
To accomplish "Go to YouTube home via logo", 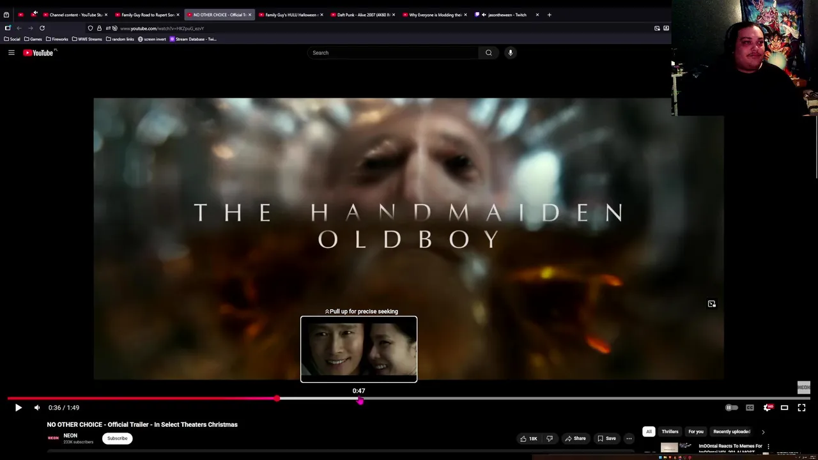I will [x=39, y=52].
